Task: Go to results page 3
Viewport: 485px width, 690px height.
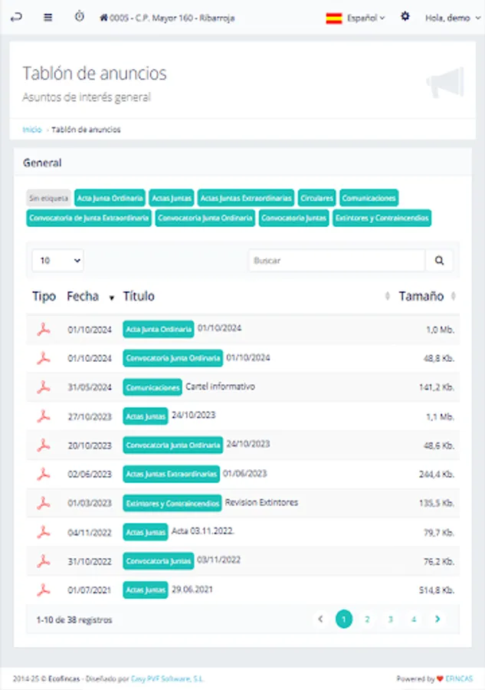Action: pyautogui.click(x=390, y=618)
